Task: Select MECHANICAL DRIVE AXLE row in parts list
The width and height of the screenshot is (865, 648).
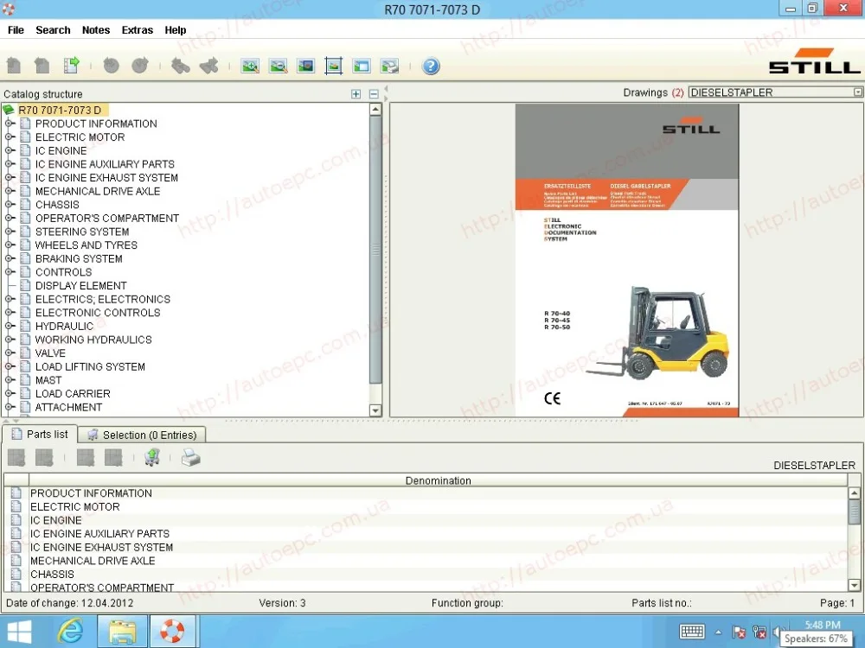Action: [93, 561]
